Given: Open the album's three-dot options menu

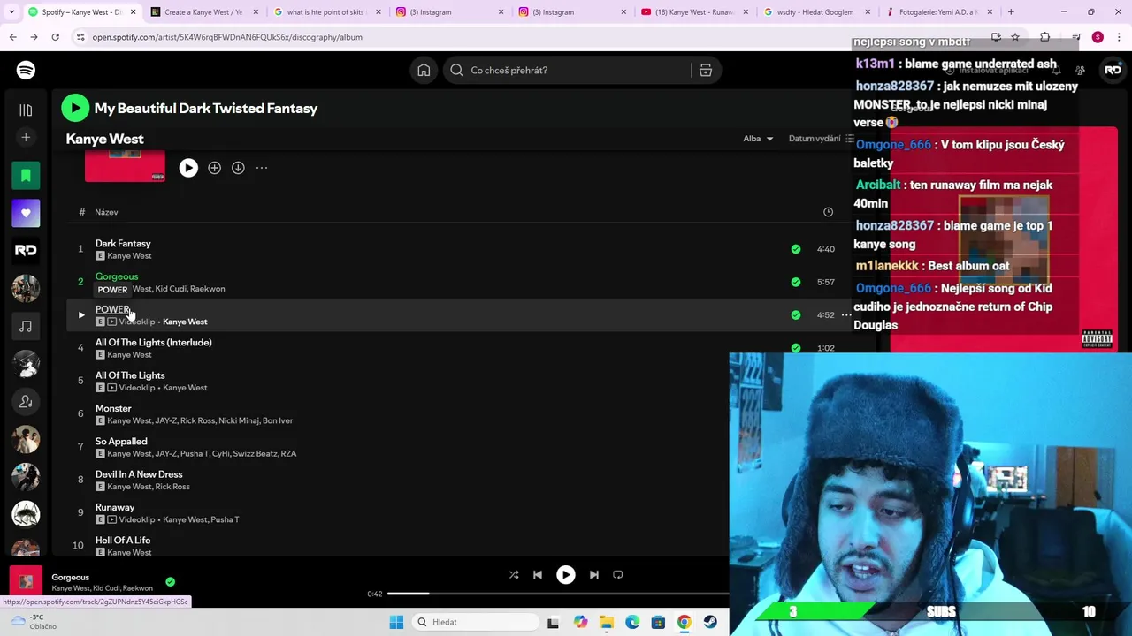Looking at the screenshot, I should [262, 168].
